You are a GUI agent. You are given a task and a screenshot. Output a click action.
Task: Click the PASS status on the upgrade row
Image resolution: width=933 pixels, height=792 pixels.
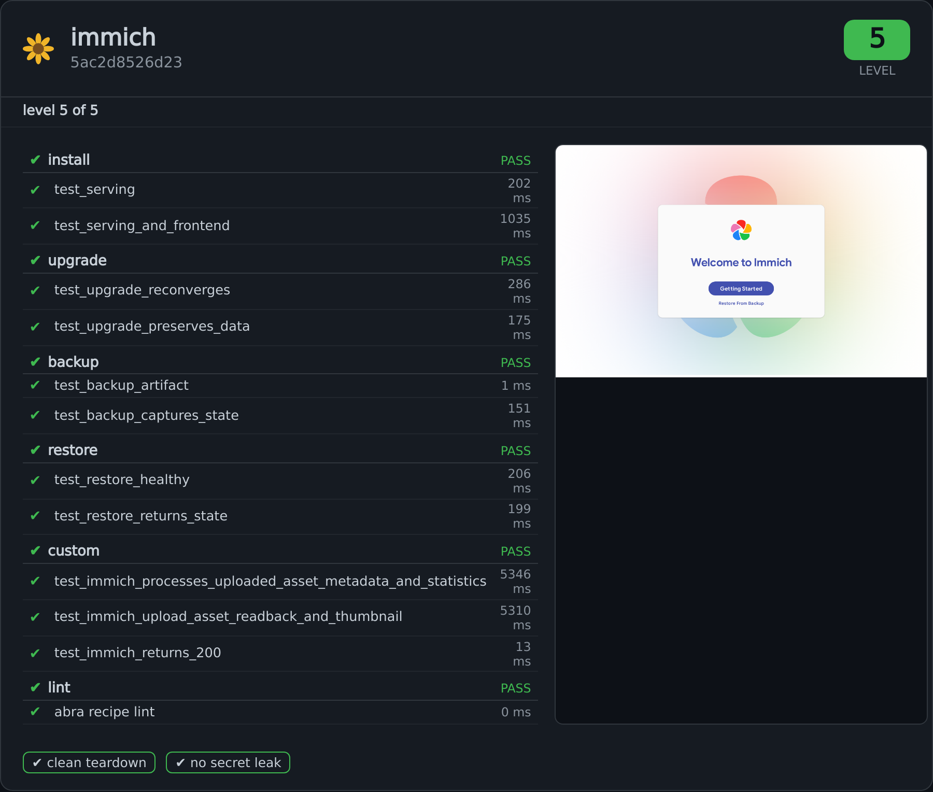tap(515, 261)
